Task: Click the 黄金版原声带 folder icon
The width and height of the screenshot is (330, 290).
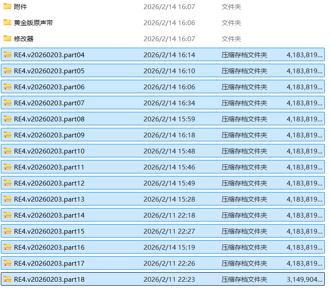Action: coord(7,23)
